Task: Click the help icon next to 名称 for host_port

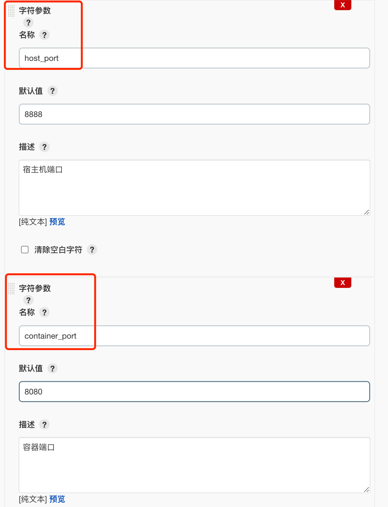Action: 45,35
